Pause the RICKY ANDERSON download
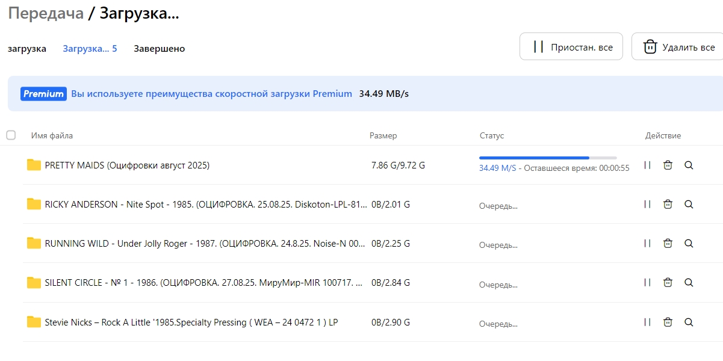723x361 pixels. coord(647,204)
